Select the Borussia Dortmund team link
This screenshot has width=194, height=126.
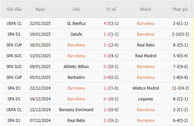(76, 110)
